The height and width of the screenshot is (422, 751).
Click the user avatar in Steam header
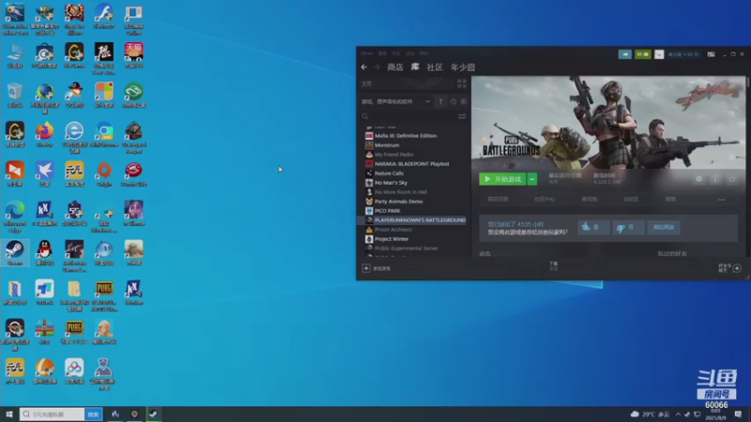[x=659, y=54]
